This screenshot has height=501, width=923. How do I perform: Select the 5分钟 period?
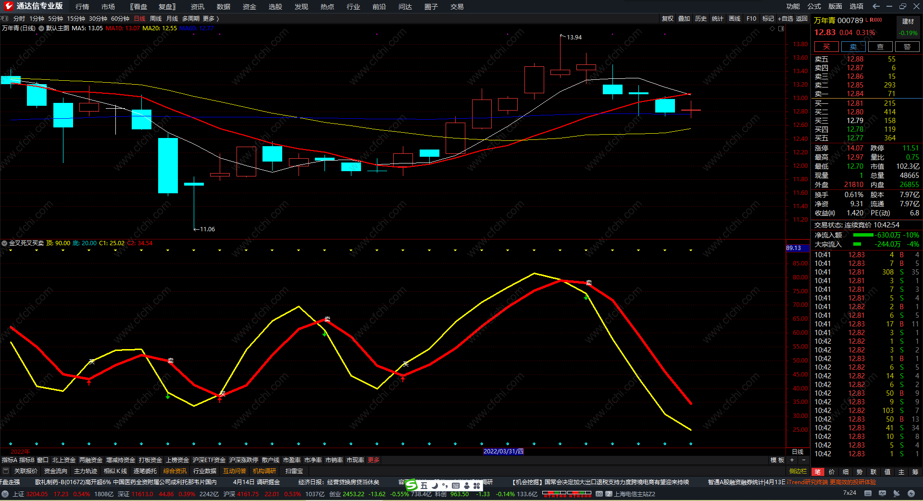(55, 19)
